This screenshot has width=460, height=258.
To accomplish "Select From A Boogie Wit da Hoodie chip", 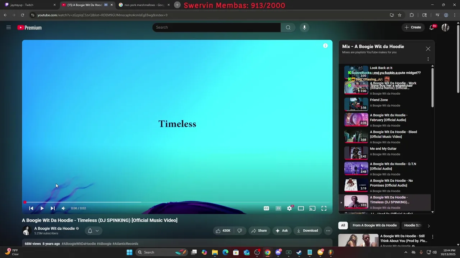I will point(375,225).
